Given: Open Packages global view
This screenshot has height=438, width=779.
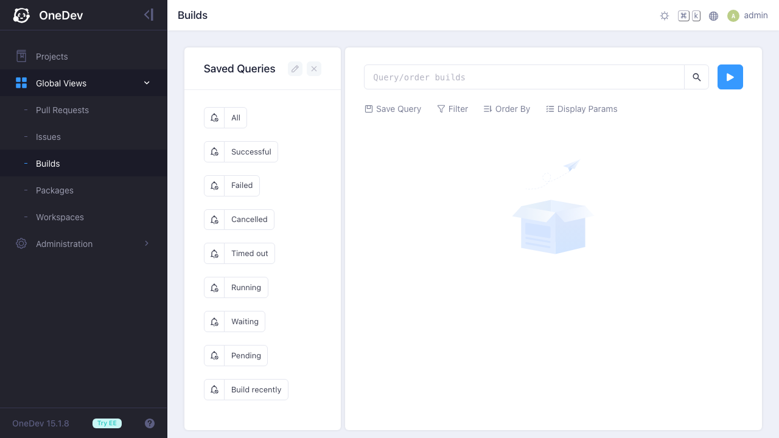Looking at the screenshot, I should pos(83,190).
